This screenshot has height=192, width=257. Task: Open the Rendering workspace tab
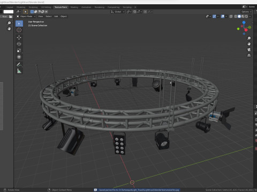point(100,7)
